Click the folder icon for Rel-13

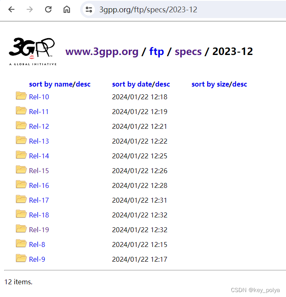21,140
